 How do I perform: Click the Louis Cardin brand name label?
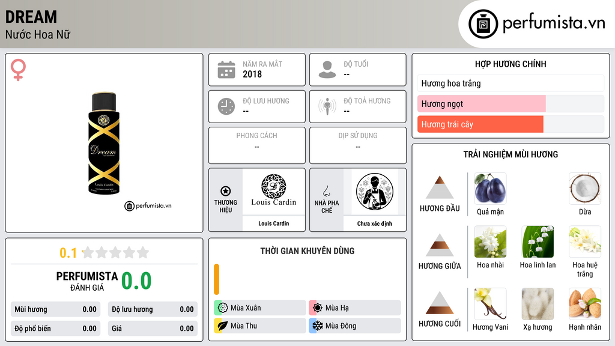point(273,223)
